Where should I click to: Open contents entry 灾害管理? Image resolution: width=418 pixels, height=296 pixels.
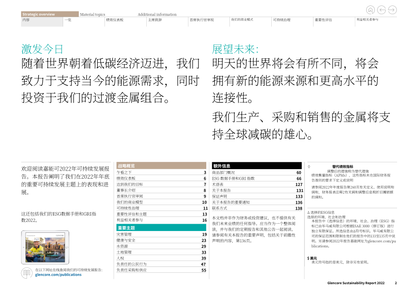tap(161, 234)
